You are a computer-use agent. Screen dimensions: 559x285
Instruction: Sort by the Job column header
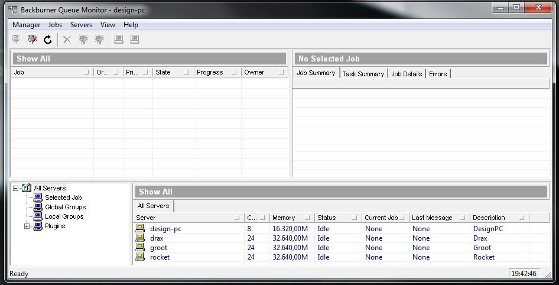coord(51,72)
